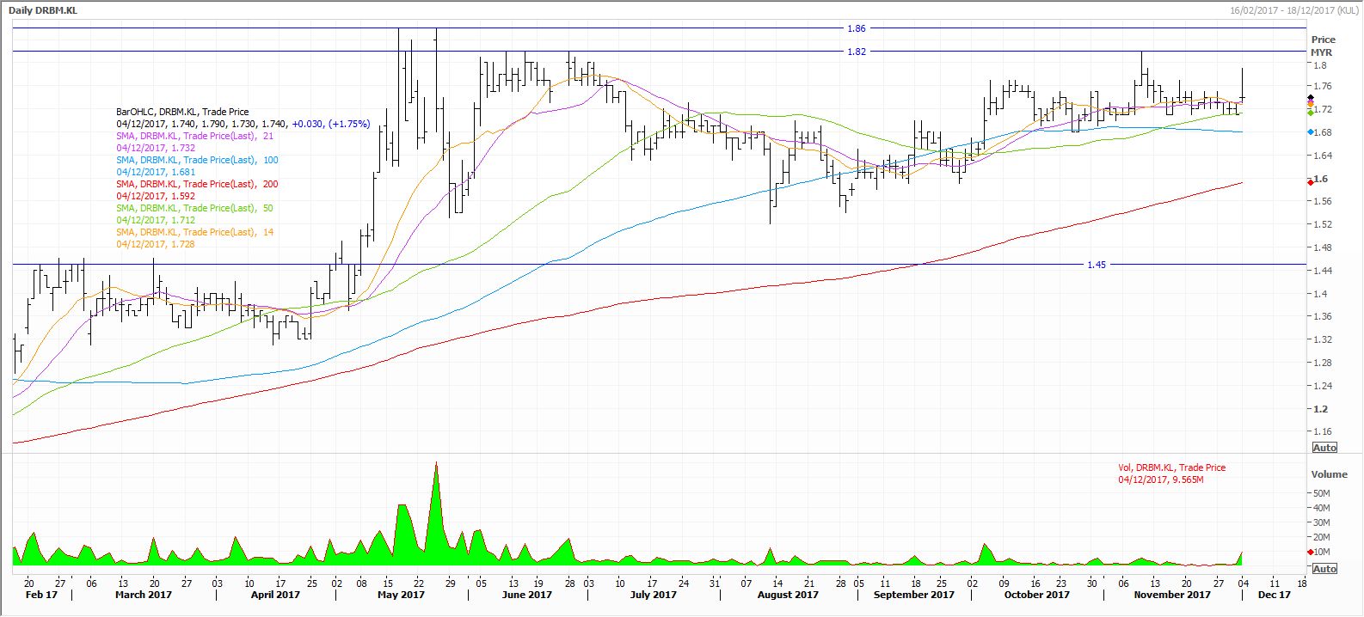1364x617 pixels.
Task: Click the date range text at top right
Action: [1293, 9]
